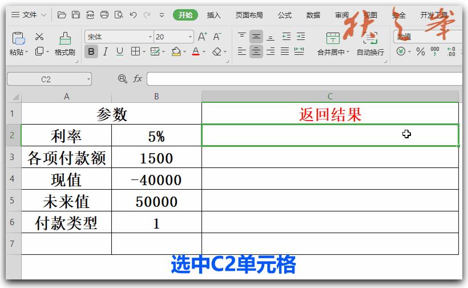Apply fill color bucket swatch
The image size is (468, 288).
pyautogui.click(x=176, y=51)
